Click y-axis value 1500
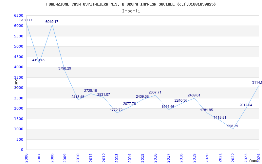The width and height of the screenshot is (262, 164). pos(19,119)
